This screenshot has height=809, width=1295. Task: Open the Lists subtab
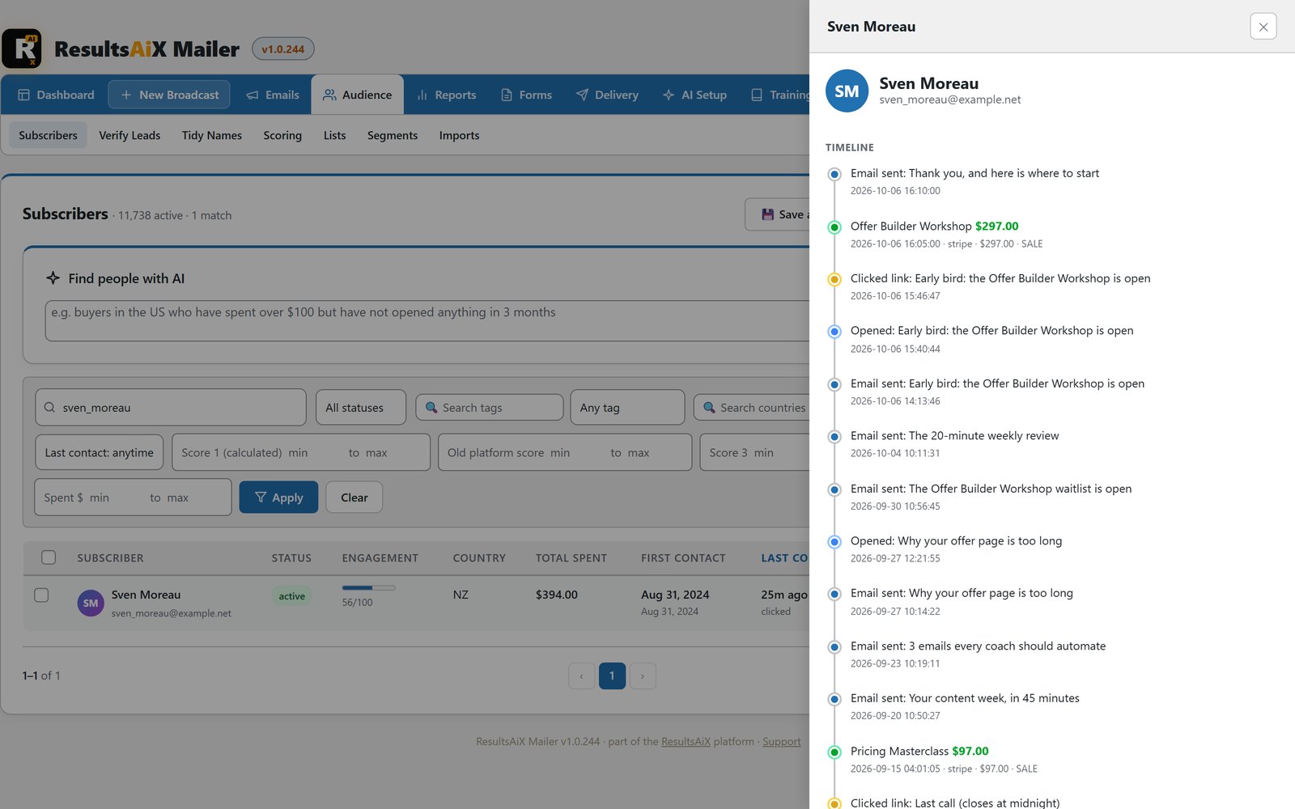[334, 135]
